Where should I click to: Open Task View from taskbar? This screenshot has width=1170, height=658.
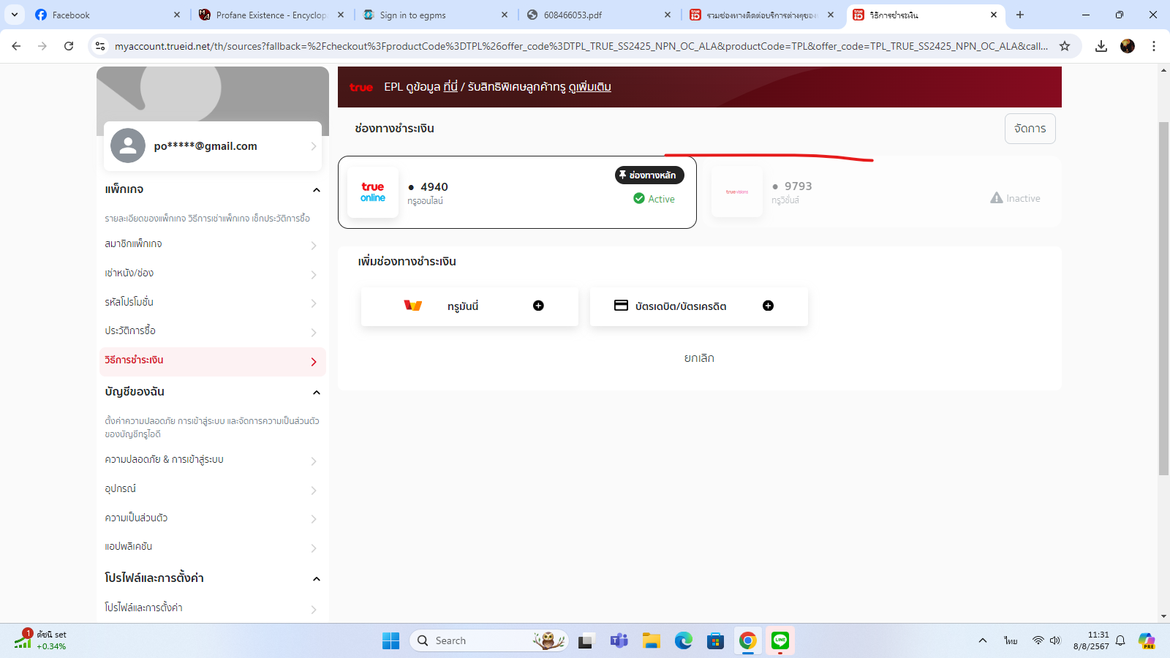(586, 641)
